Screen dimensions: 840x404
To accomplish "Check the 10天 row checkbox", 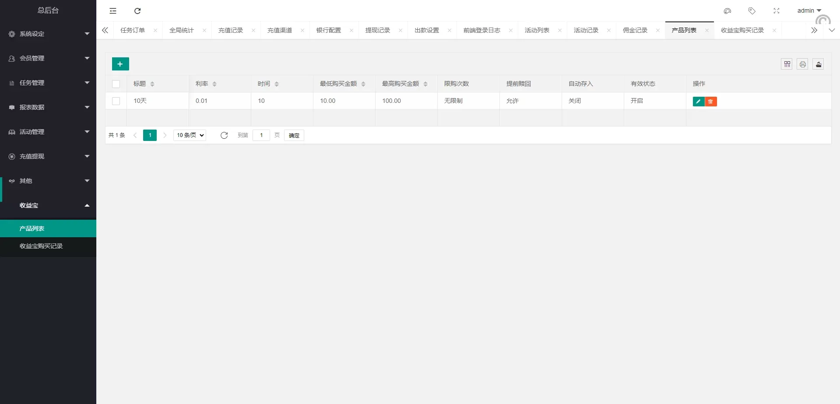I will pos(116,101).
